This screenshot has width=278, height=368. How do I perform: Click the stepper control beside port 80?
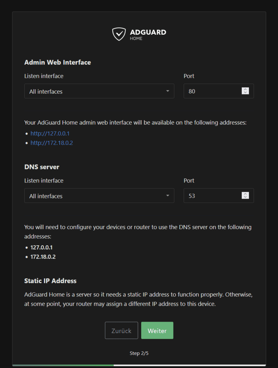click(x=245, y=91)
